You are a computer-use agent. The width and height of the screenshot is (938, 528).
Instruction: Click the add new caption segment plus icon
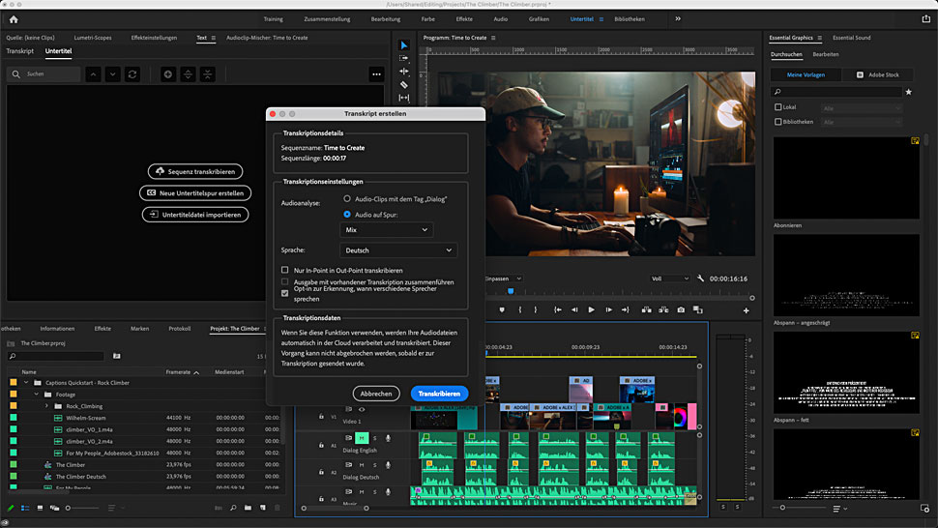point(168,74)
